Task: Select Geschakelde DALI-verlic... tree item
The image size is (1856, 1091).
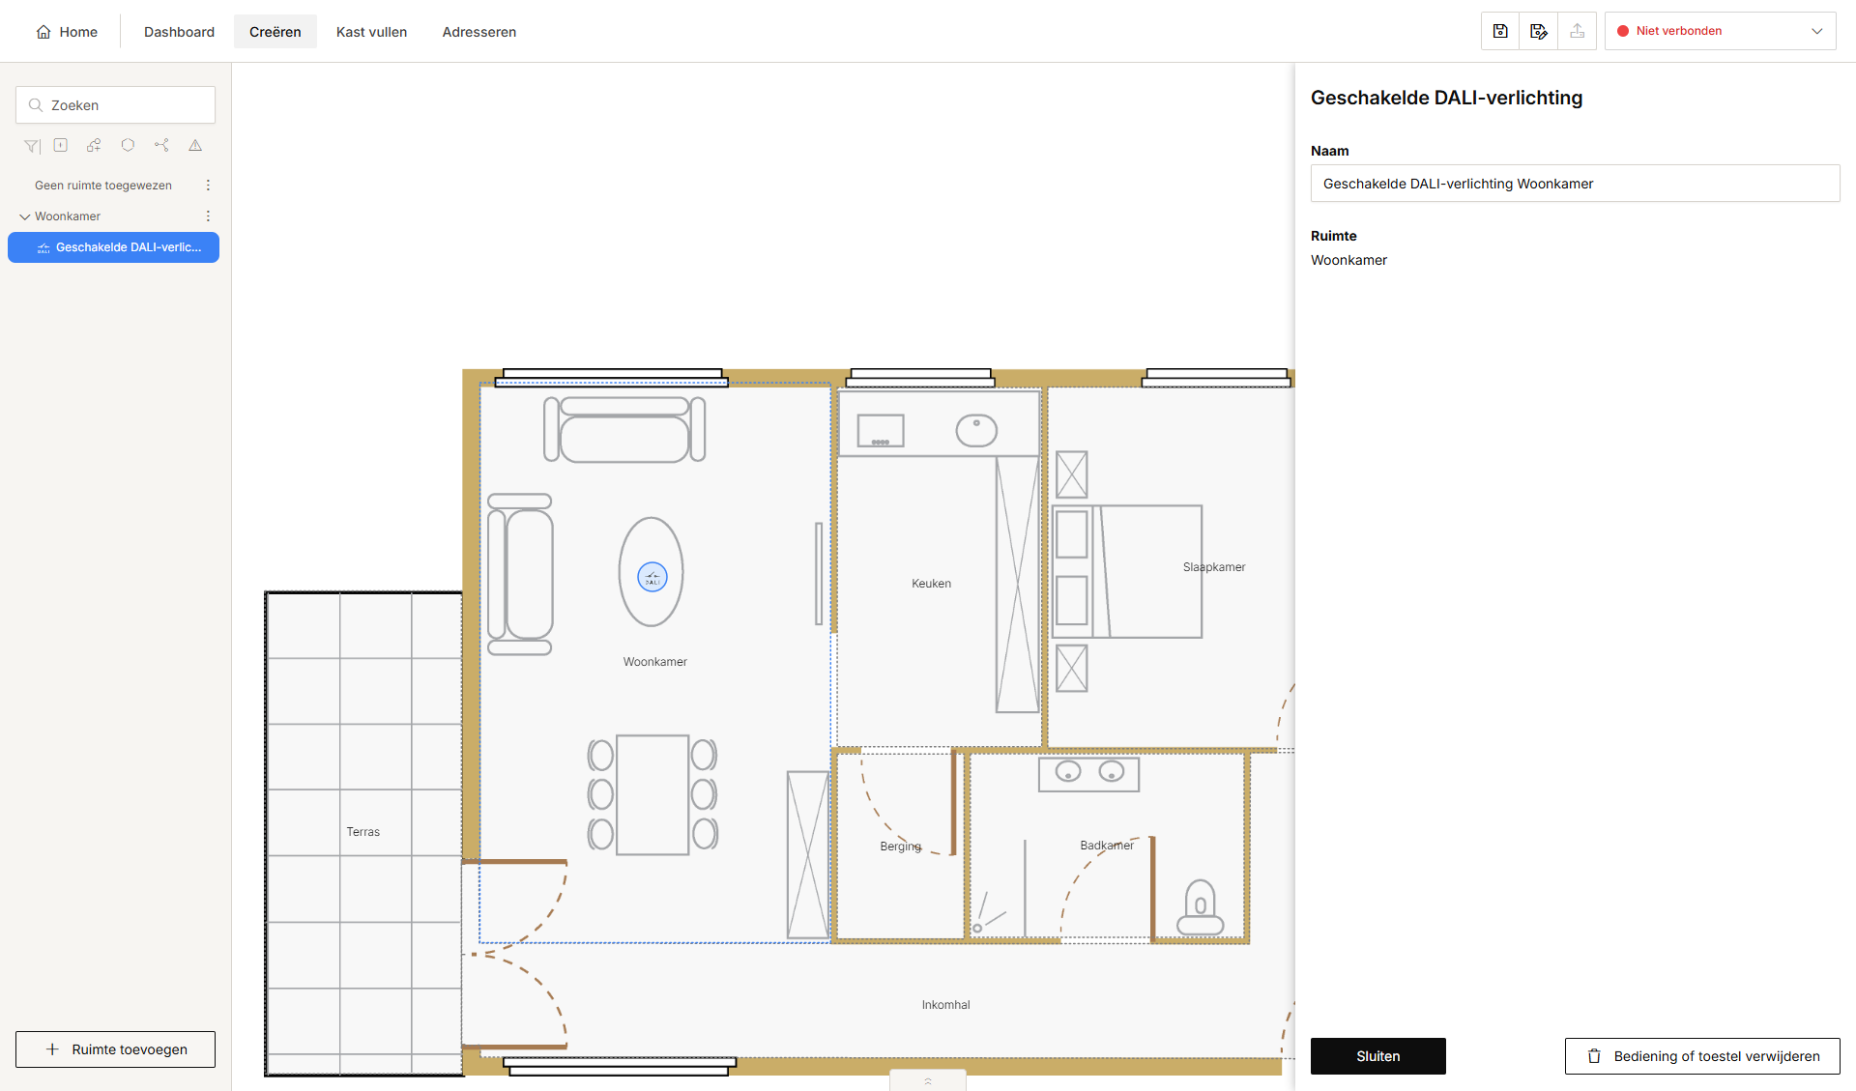Action: point(113,247)
